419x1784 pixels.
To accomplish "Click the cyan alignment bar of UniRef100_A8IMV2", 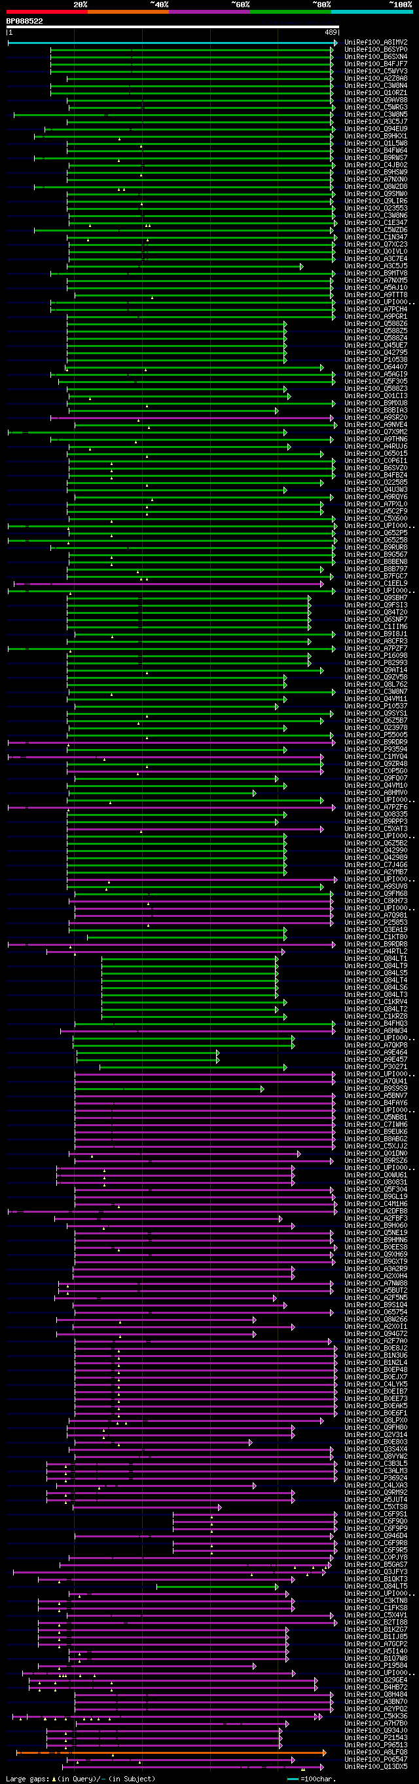I will [173, 43].
